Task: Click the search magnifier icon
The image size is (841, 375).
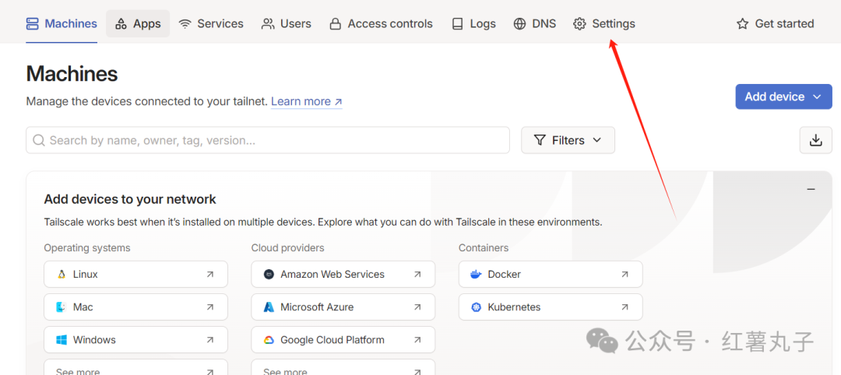Action: point(39,140)
